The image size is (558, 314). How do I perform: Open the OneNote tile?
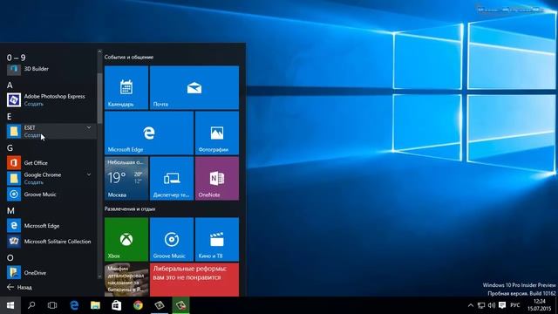(217, 178)
